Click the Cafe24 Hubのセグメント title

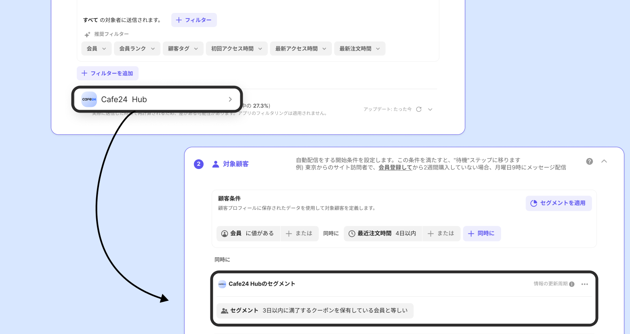pos(262,284)
